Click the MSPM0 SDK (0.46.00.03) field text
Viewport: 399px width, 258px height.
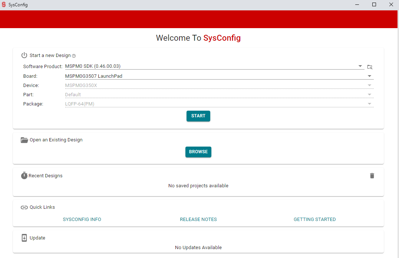[93, 66]
